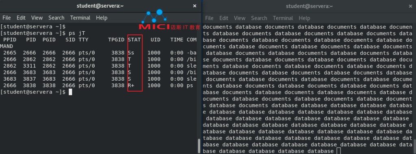Open Edit menu in left terminal
The width and height of the screenshot is (416, 154).
[21, 18]
